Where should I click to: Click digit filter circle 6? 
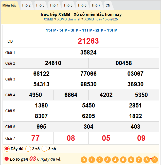[131, 160]
